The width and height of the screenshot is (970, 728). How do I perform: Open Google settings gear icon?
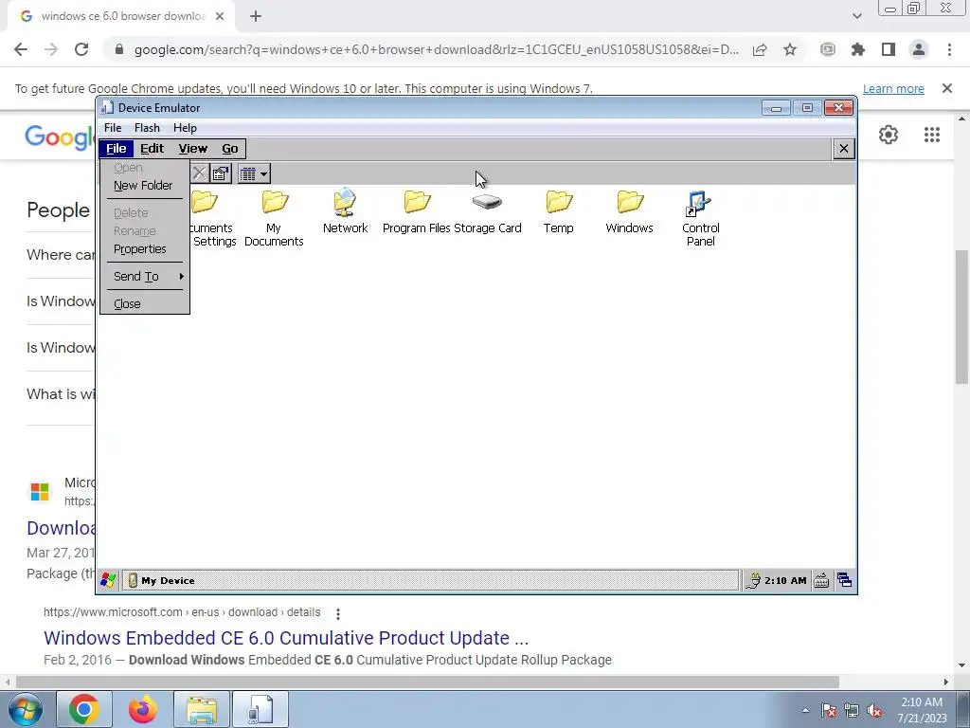[889, 135]
